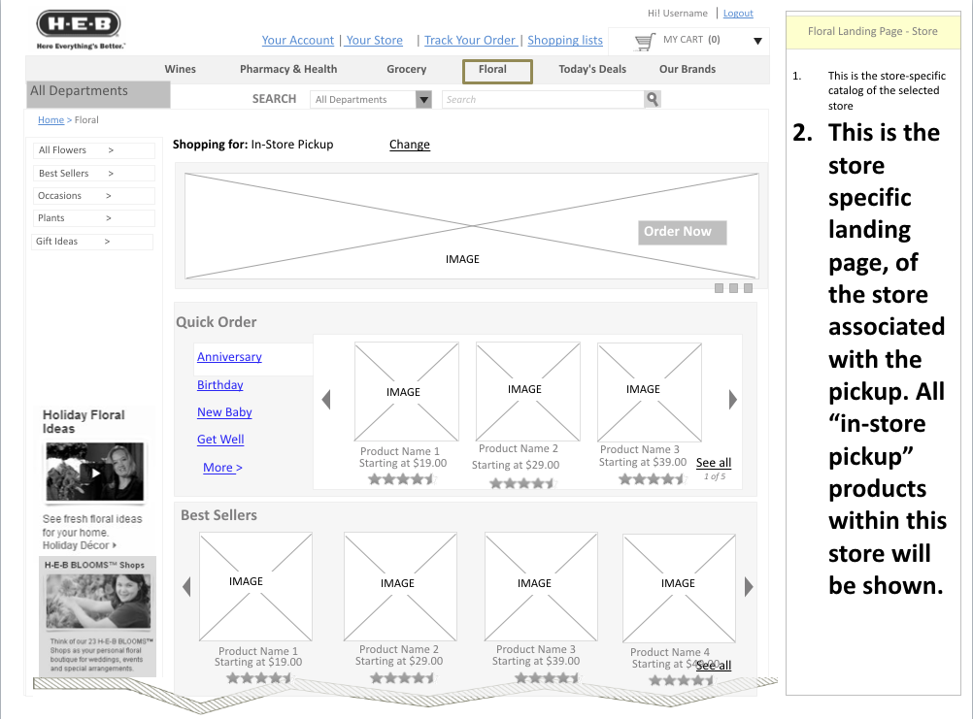Open the All Departments menu
The image size is (973, 719).
[x=98, y=93]
